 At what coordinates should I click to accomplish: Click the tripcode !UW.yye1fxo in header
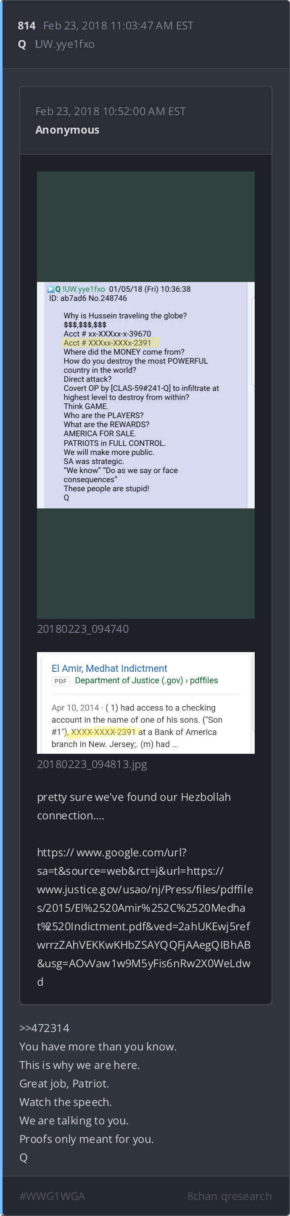click(65, 45)
